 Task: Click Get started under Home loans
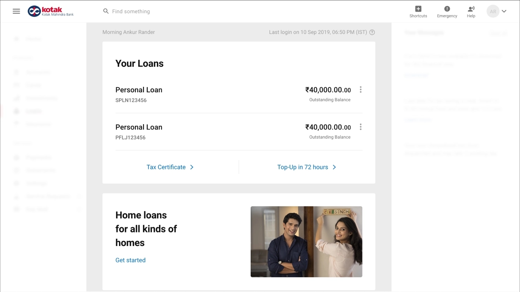130,260
